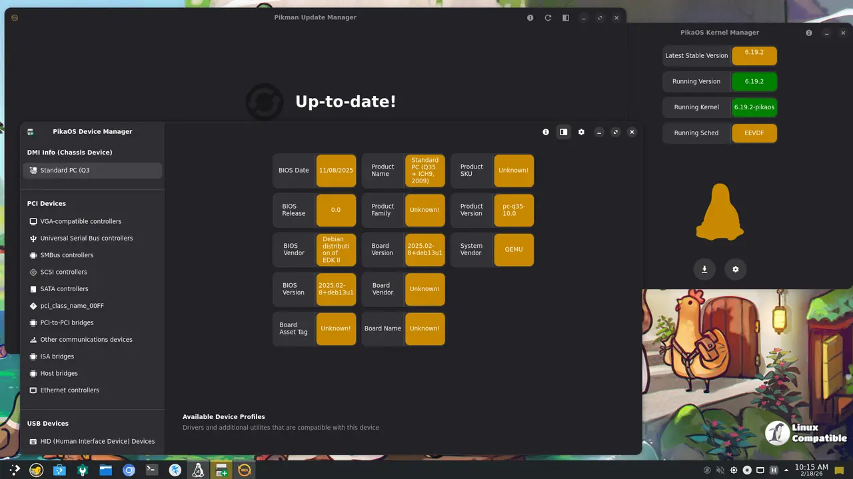Click Device Manager about info icon

(x=546, y=132)
